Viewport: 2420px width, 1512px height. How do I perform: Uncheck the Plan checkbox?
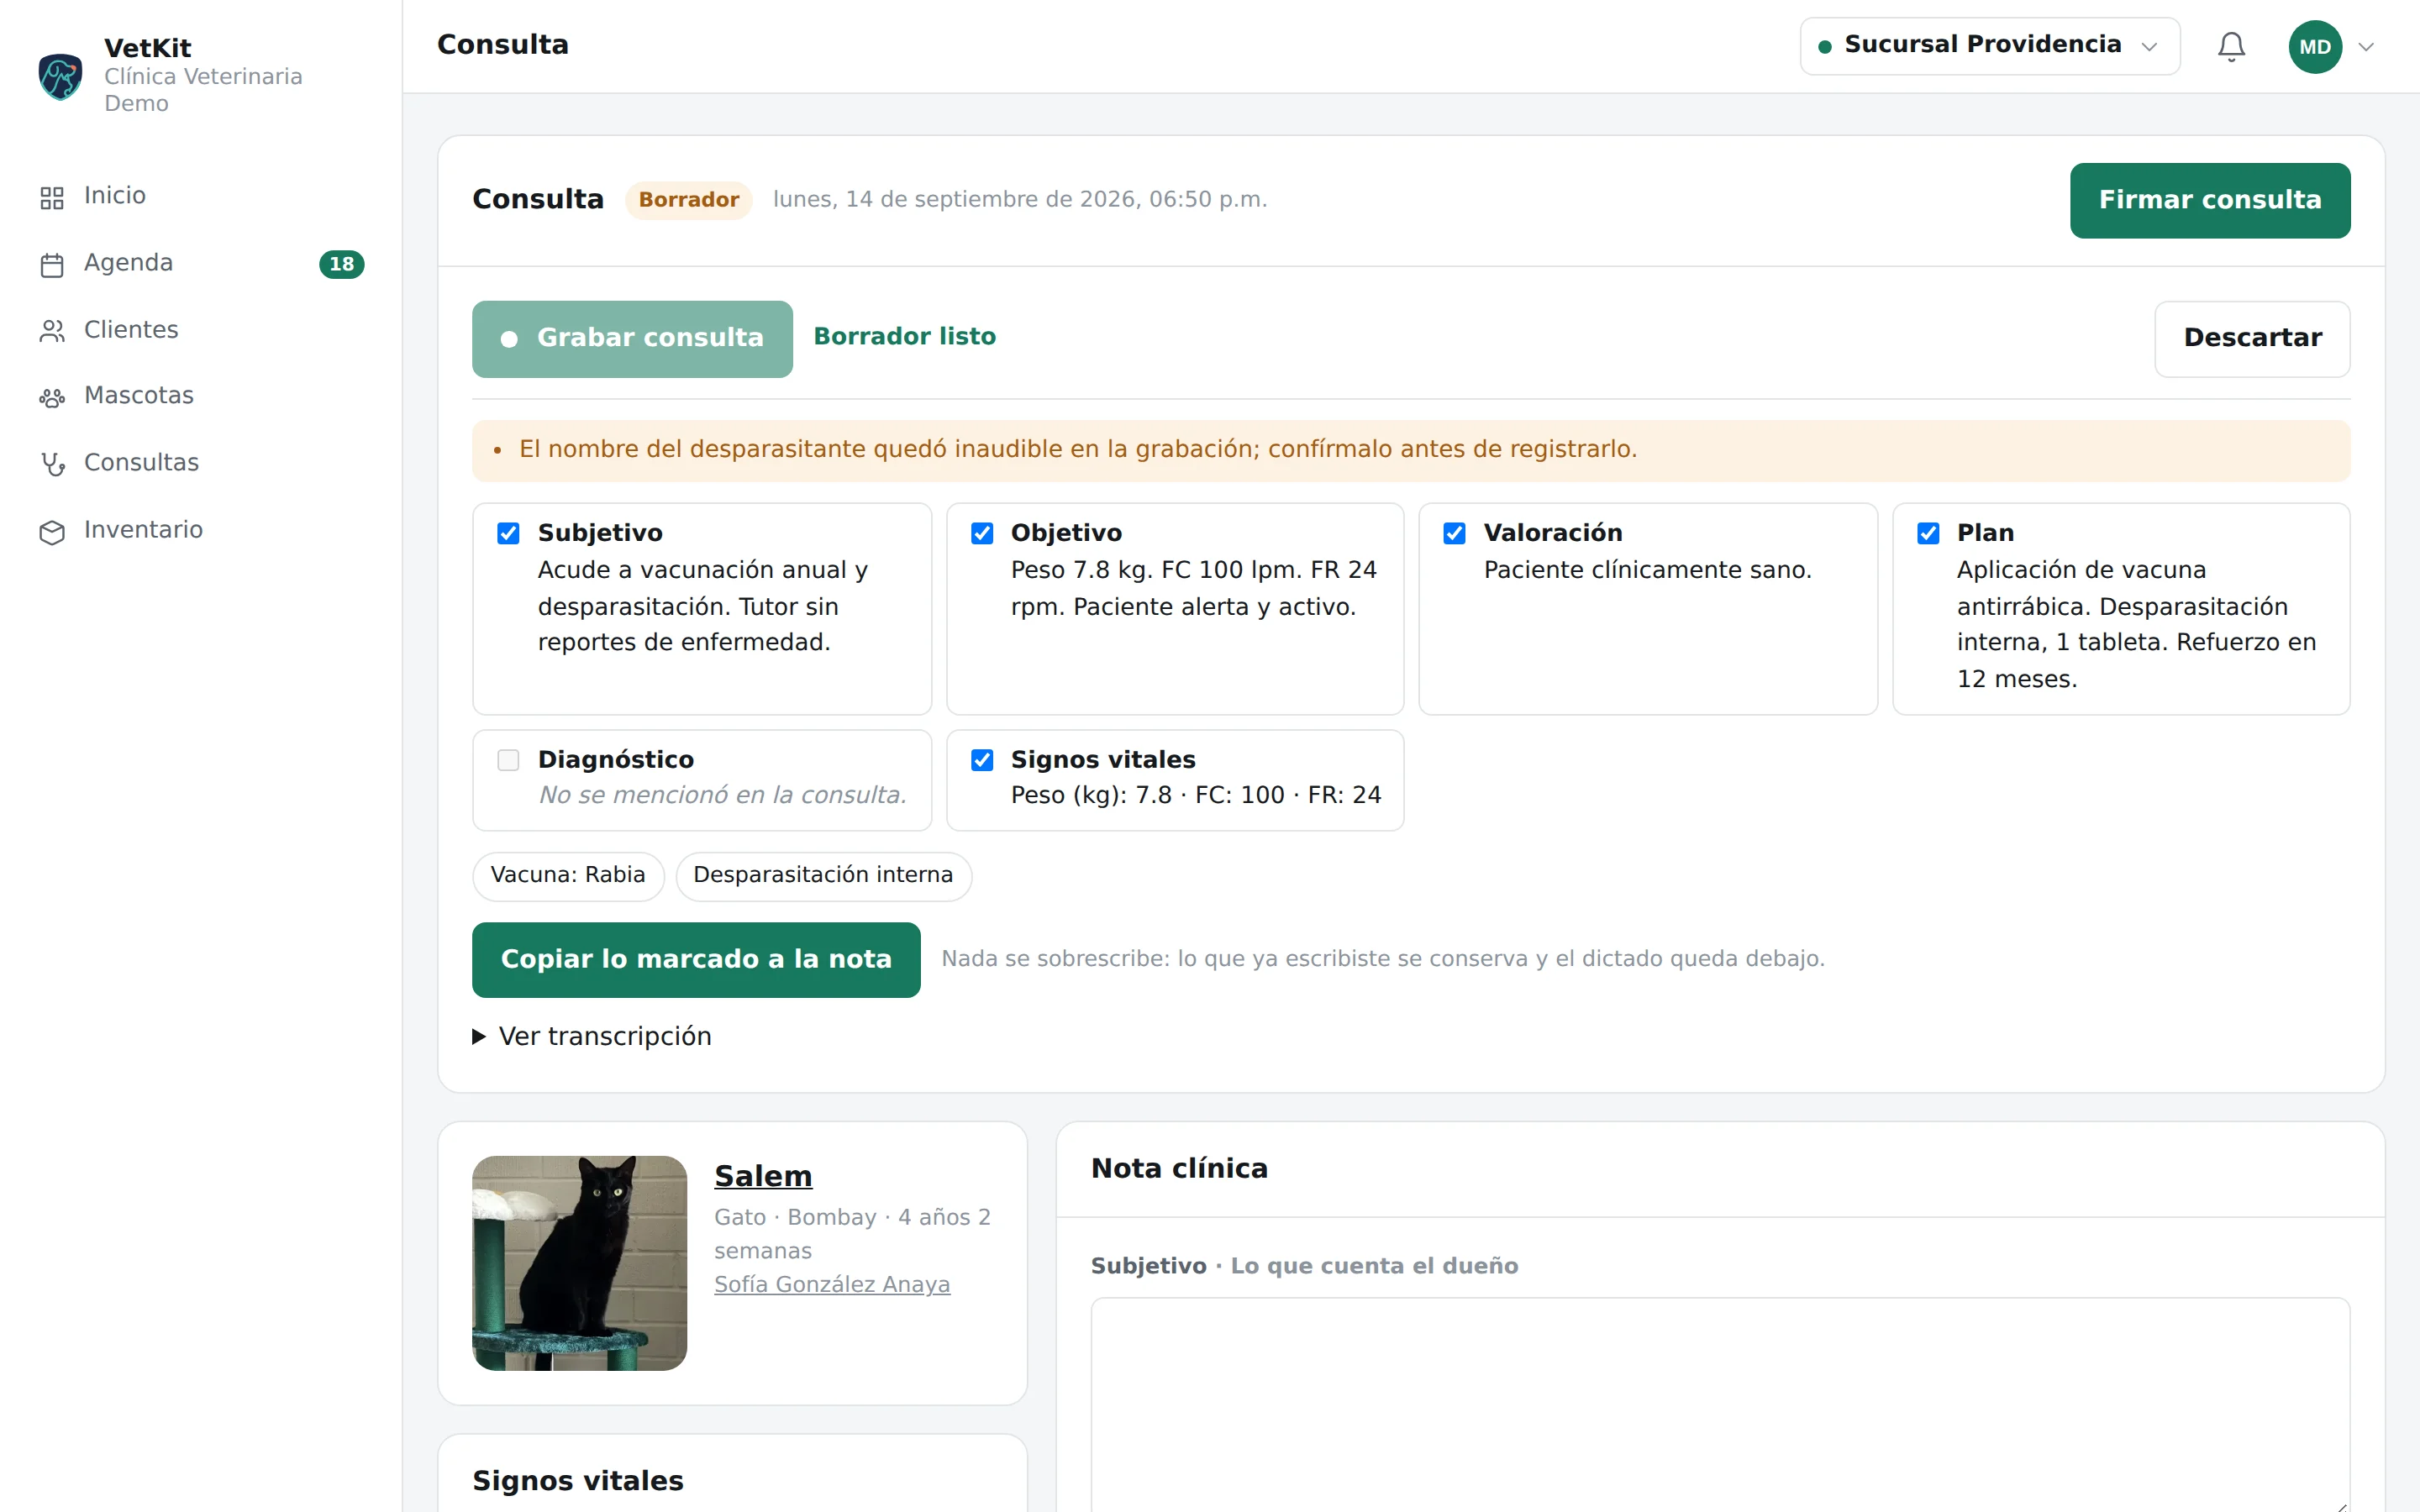(1928, 533)
